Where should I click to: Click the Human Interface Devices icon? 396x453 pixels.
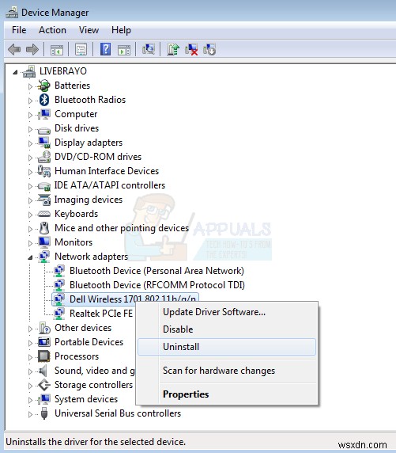tap(44, 171)
